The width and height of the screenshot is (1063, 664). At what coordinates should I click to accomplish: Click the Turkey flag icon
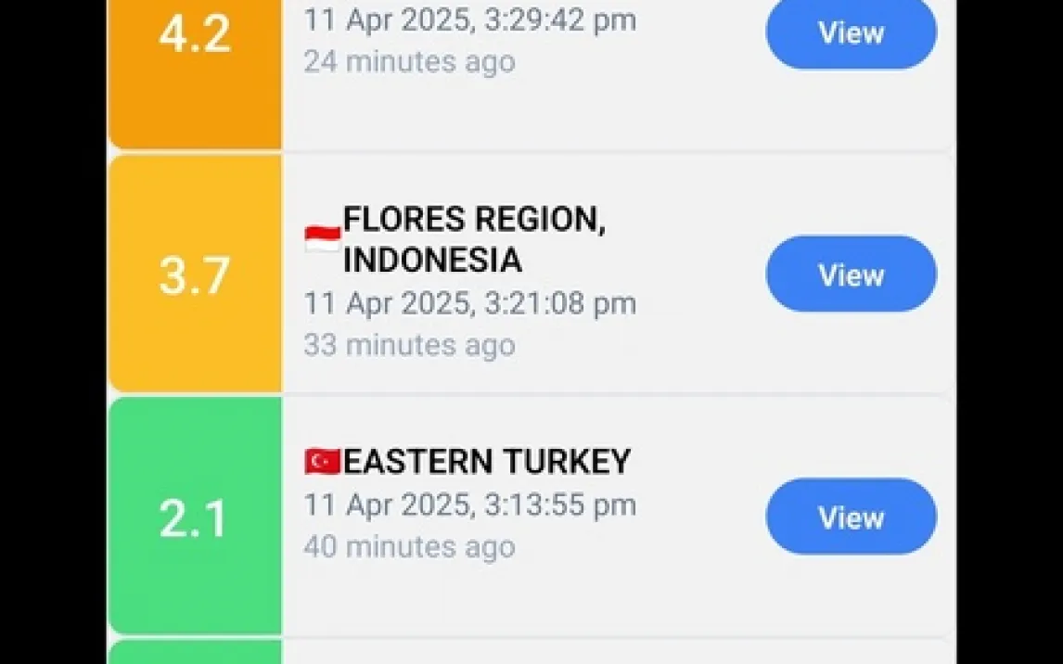click(x=322, y=461)
